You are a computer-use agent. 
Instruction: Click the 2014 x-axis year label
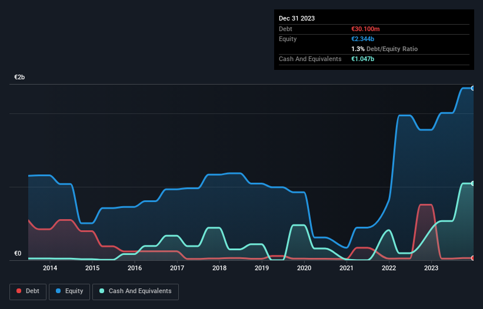[50, 268]
